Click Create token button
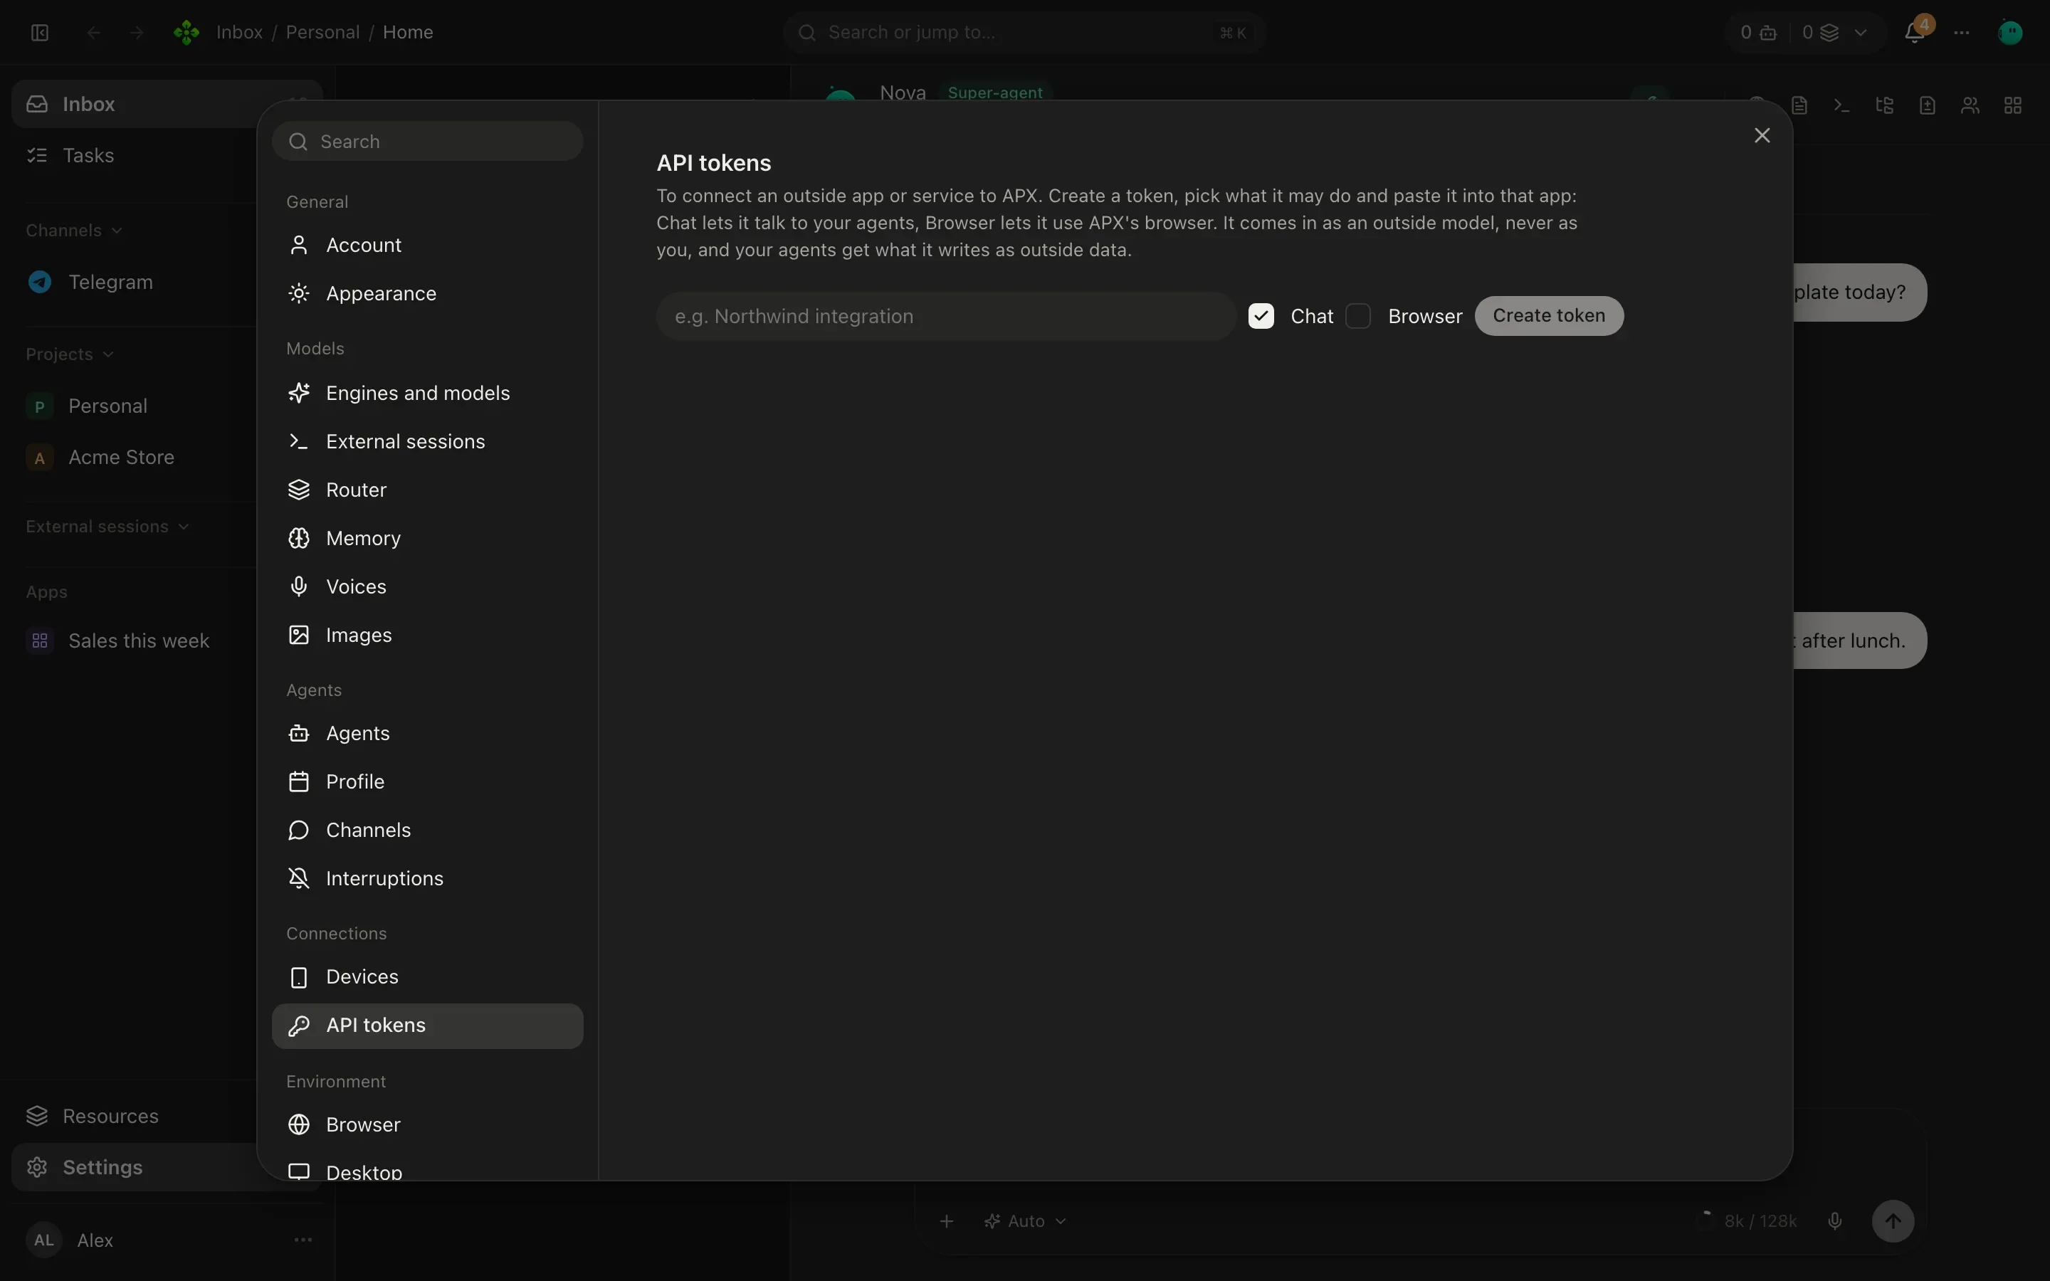Viewport: 2050px width, 1281px height. (1548, 316)
